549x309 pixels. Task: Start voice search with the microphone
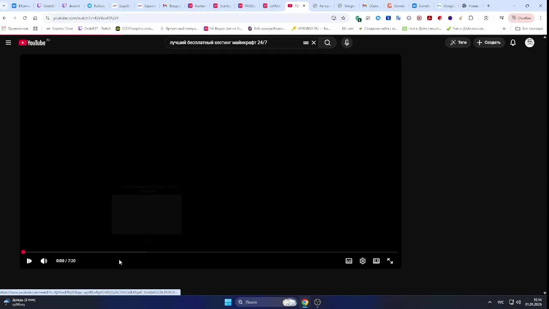click(x=347, y=42)
